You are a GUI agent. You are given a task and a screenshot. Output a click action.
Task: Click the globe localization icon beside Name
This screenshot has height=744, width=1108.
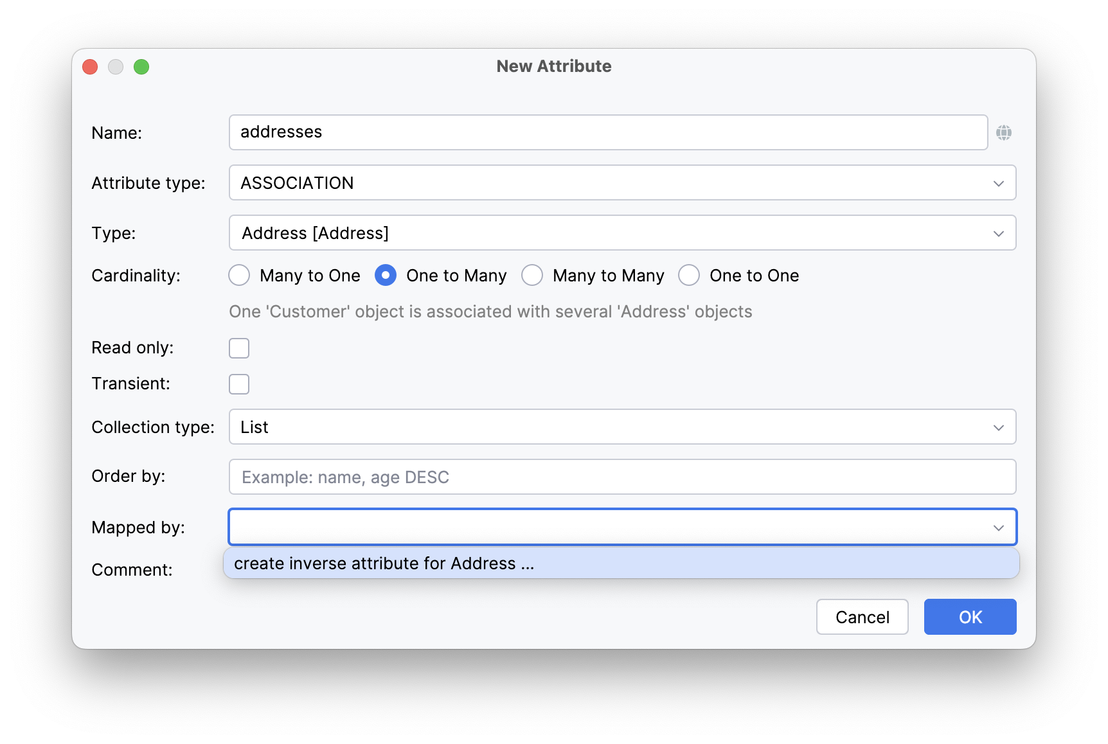(x=1003, y=133)
